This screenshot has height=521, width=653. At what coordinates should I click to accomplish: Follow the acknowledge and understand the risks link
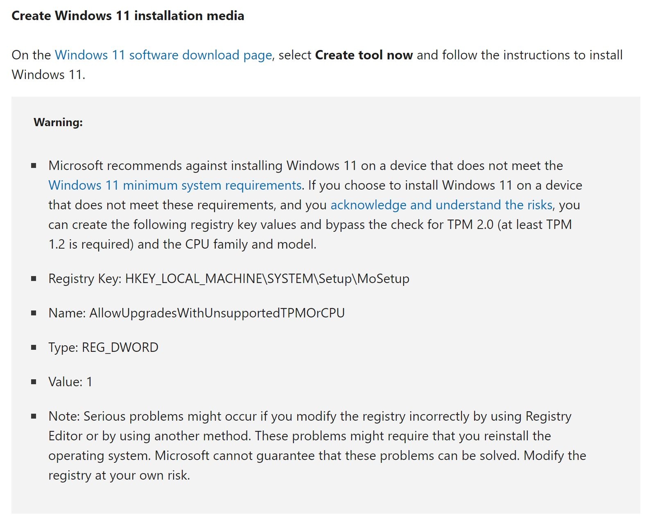441,205
